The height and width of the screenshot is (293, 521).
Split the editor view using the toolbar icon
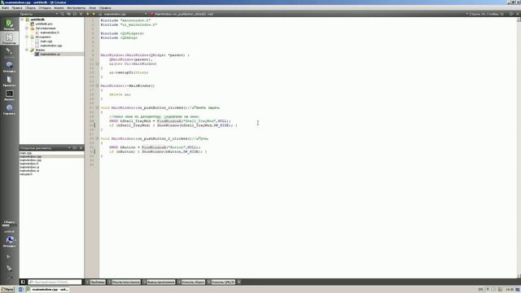coord(511,14)
